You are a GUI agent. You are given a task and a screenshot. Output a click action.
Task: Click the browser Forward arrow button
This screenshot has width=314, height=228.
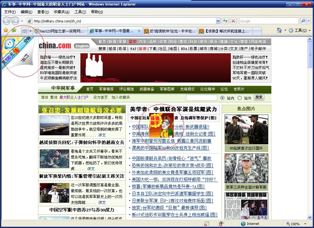(x=15, y=21)
